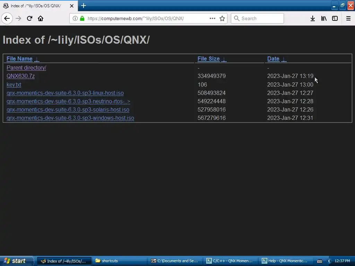Open the Firefox hamburger menu

[348, 18]
